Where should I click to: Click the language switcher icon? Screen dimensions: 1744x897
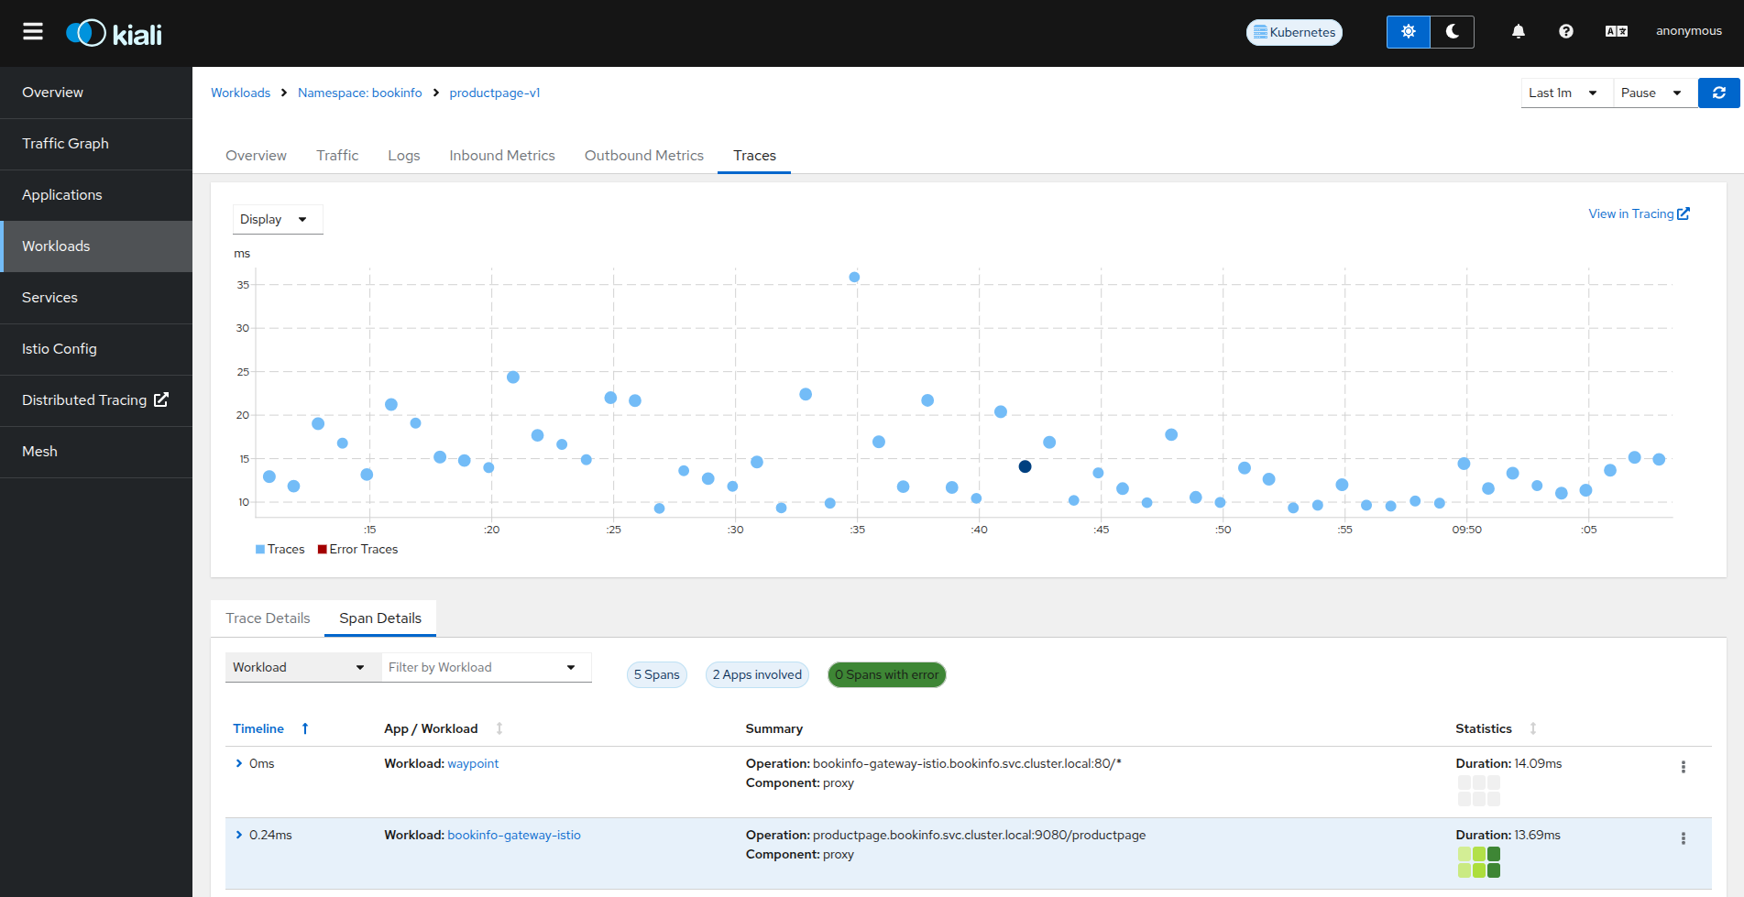[x=1616, y=31]
